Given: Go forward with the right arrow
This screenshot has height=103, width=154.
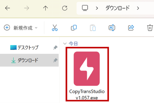Looking at the screenshot, I should tap(27, 8).
